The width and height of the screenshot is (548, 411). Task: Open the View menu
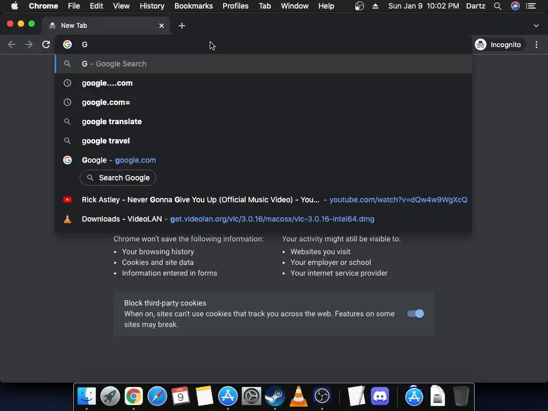click(x=121, y=6)
